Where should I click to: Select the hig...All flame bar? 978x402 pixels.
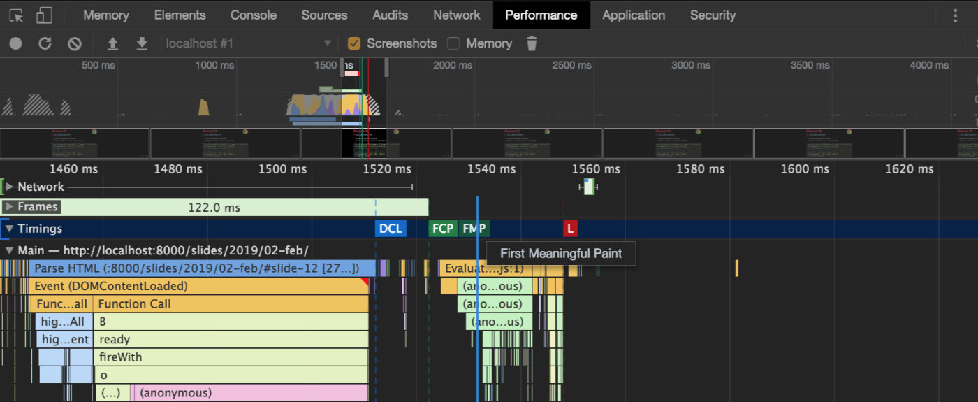click(63, 322)
